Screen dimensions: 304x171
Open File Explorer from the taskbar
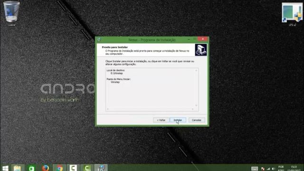coord(18,168)
